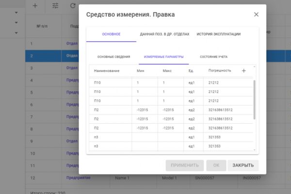Click Предприятие link in row 12
Viewport: 291px width, 194px height.
78,178
